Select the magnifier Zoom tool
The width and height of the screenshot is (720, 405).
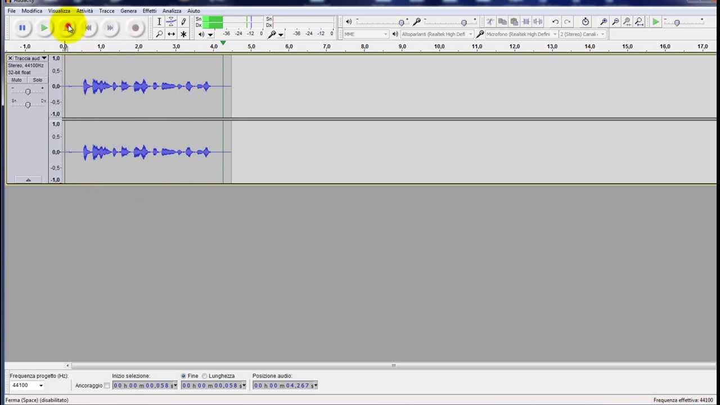click(159, 34)
